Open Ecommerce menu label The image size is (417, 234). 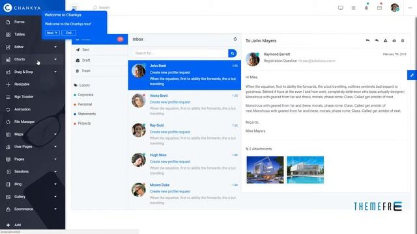click(x=23, y=209)
